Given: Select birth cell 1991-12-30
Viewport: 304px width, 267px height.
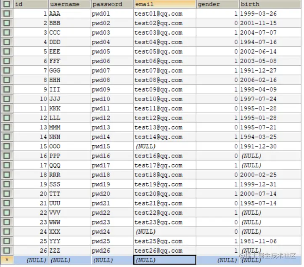Looking at the screenshot, I should (270, 146).
